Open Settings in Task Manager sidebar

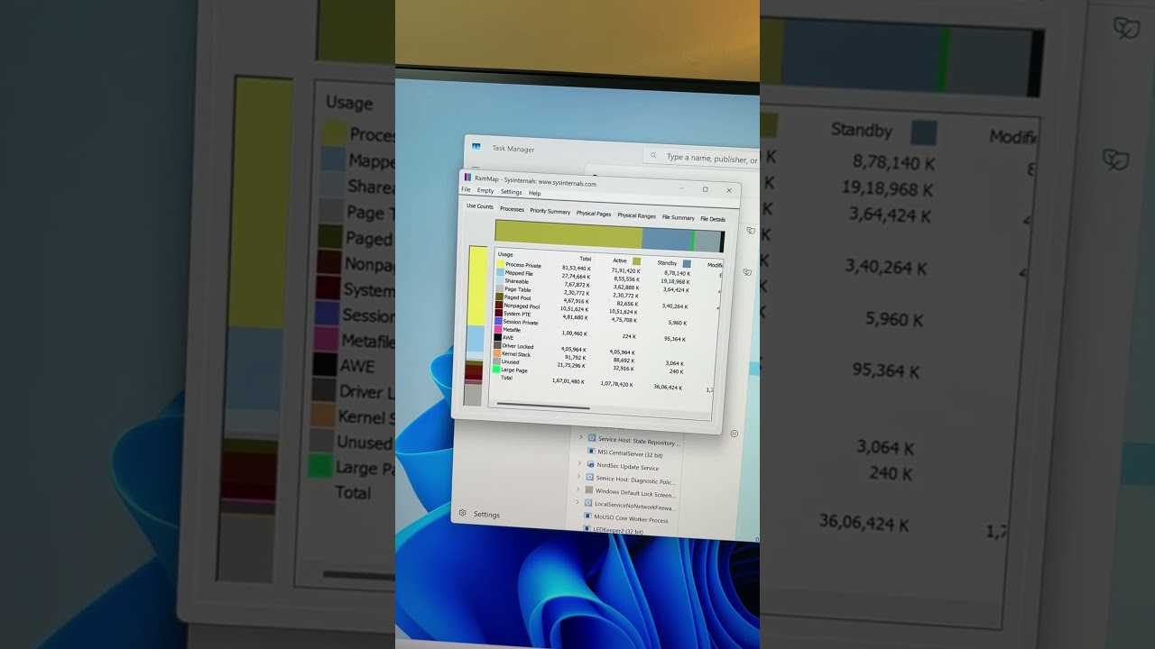tap(486, 515)
